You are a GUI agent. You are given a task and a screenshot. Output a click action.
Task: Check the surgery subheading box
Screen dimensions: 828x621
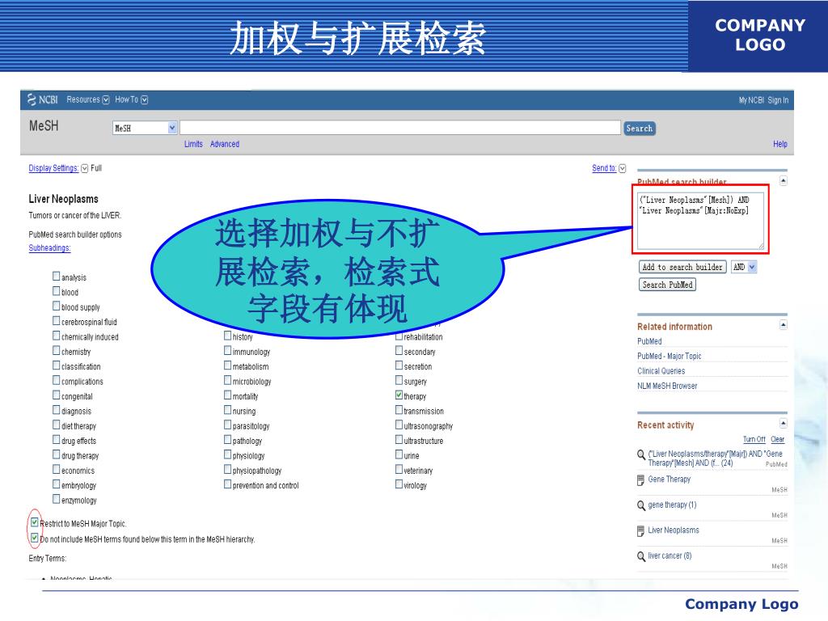click(x=399, y=380)
